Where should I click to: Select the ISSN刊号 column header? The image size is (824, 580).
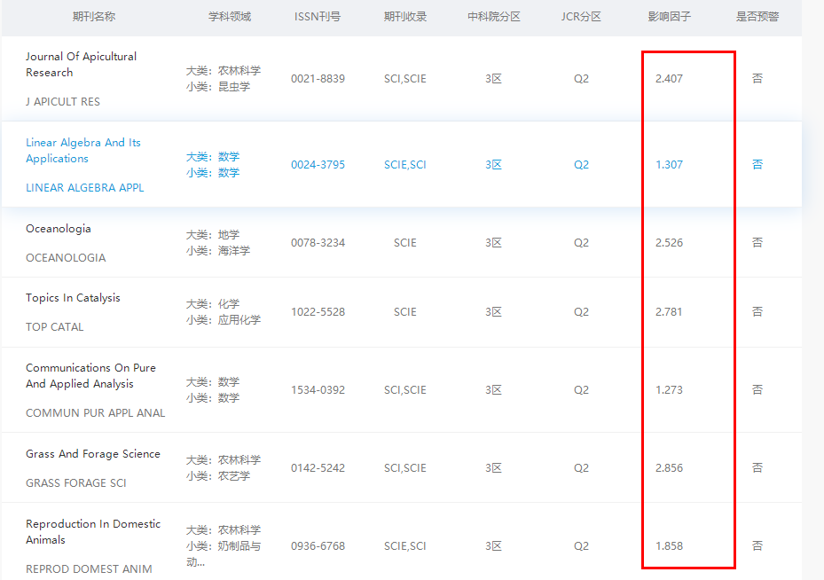tap(318, 17)
